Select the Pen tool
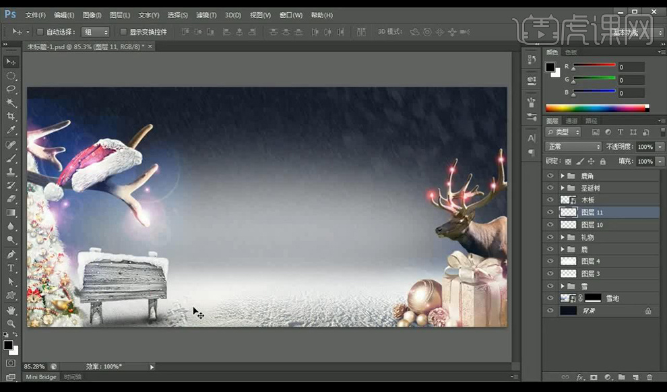The image size is (667, 392). (11, 254)
